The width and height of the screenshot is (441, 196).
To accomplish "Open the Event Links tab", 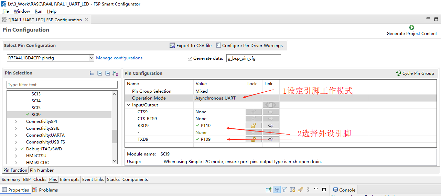I will pyautogui.click(x=93, y=180).
